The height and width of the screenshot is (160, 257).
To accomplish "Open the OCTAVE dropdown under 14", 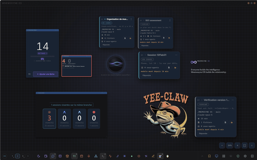I will pos(42,53).
